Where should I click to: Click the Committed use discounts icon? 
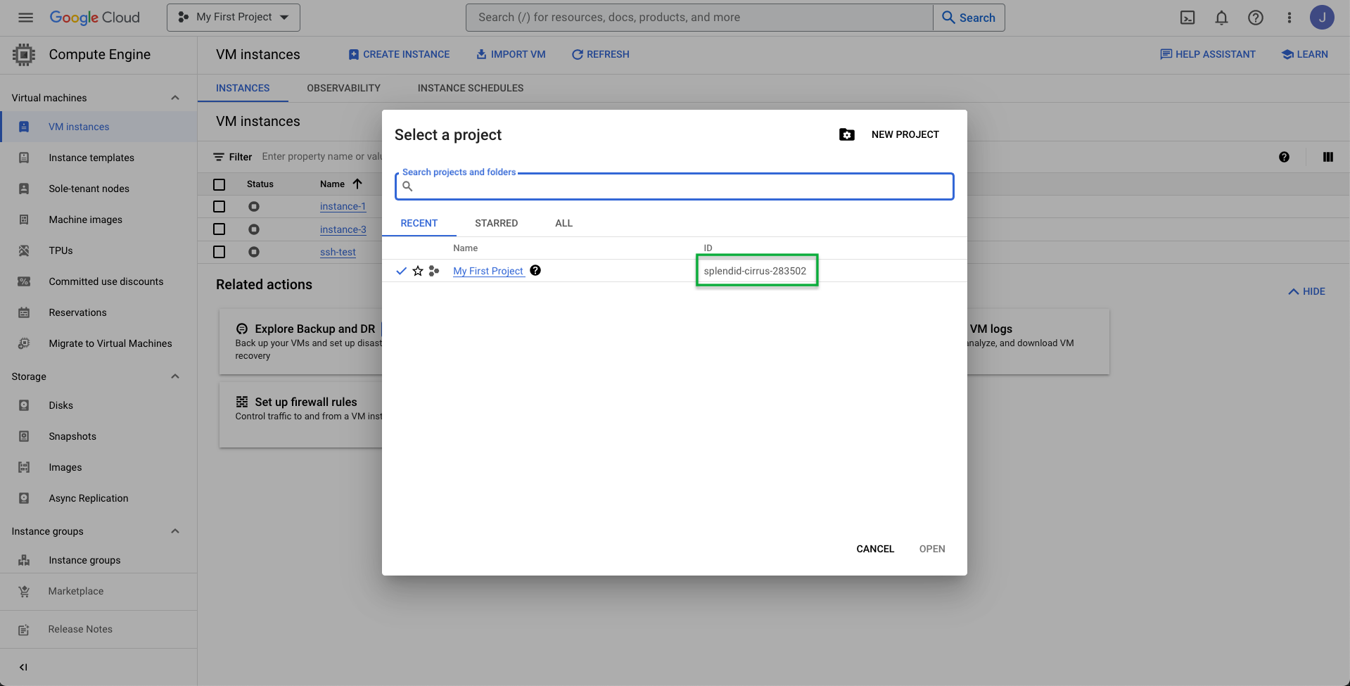[24, 281]
